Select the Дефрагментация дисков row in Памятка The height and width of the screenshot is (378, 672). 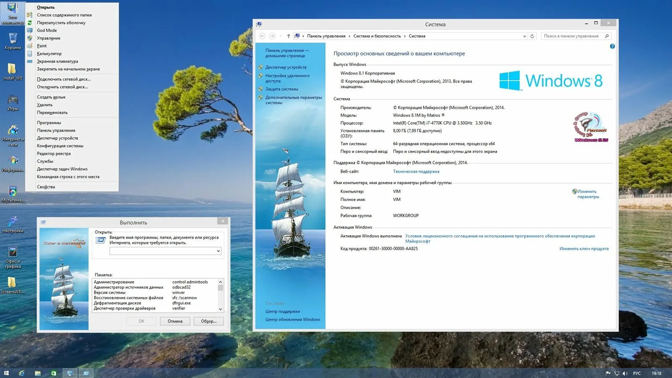coord(154,303)
